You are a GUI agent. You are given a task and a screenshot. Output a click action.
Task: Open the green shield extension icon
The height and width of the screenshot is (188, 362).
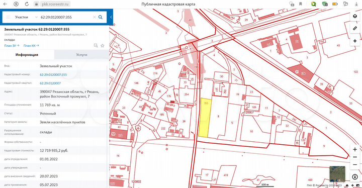pyautogui.click(x=325, y=4)
